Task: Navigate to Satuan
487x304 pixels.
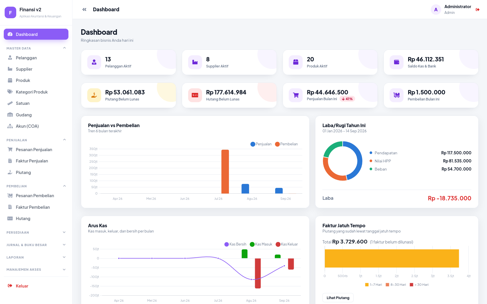Action: click(x=36, y=103)
